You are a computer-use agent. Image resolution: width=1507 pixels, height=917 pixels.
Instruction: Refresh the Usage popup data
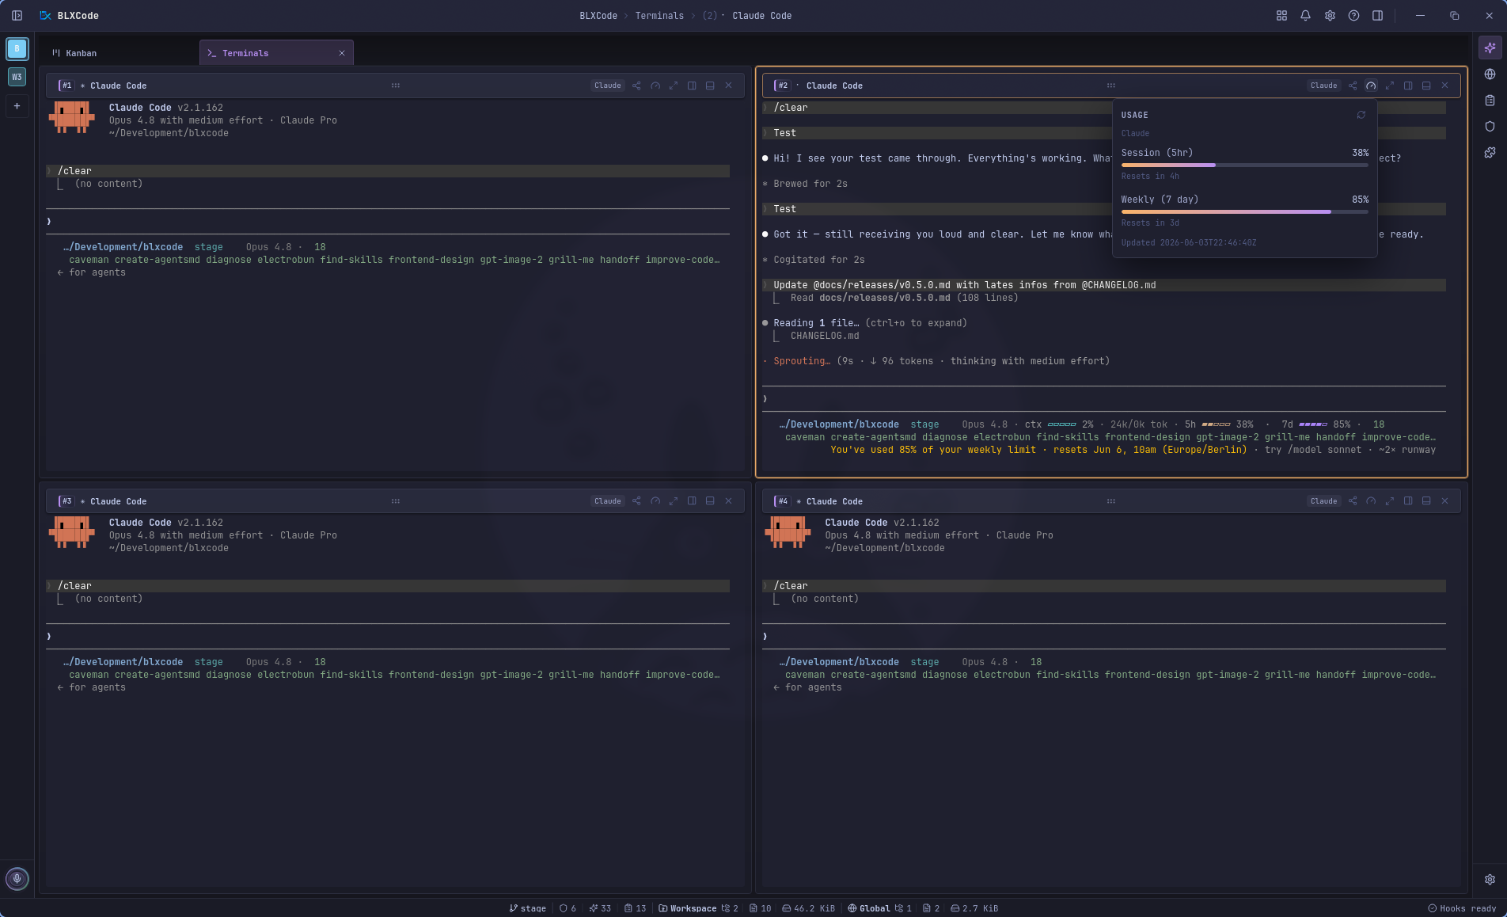[x=1361, y=115]
